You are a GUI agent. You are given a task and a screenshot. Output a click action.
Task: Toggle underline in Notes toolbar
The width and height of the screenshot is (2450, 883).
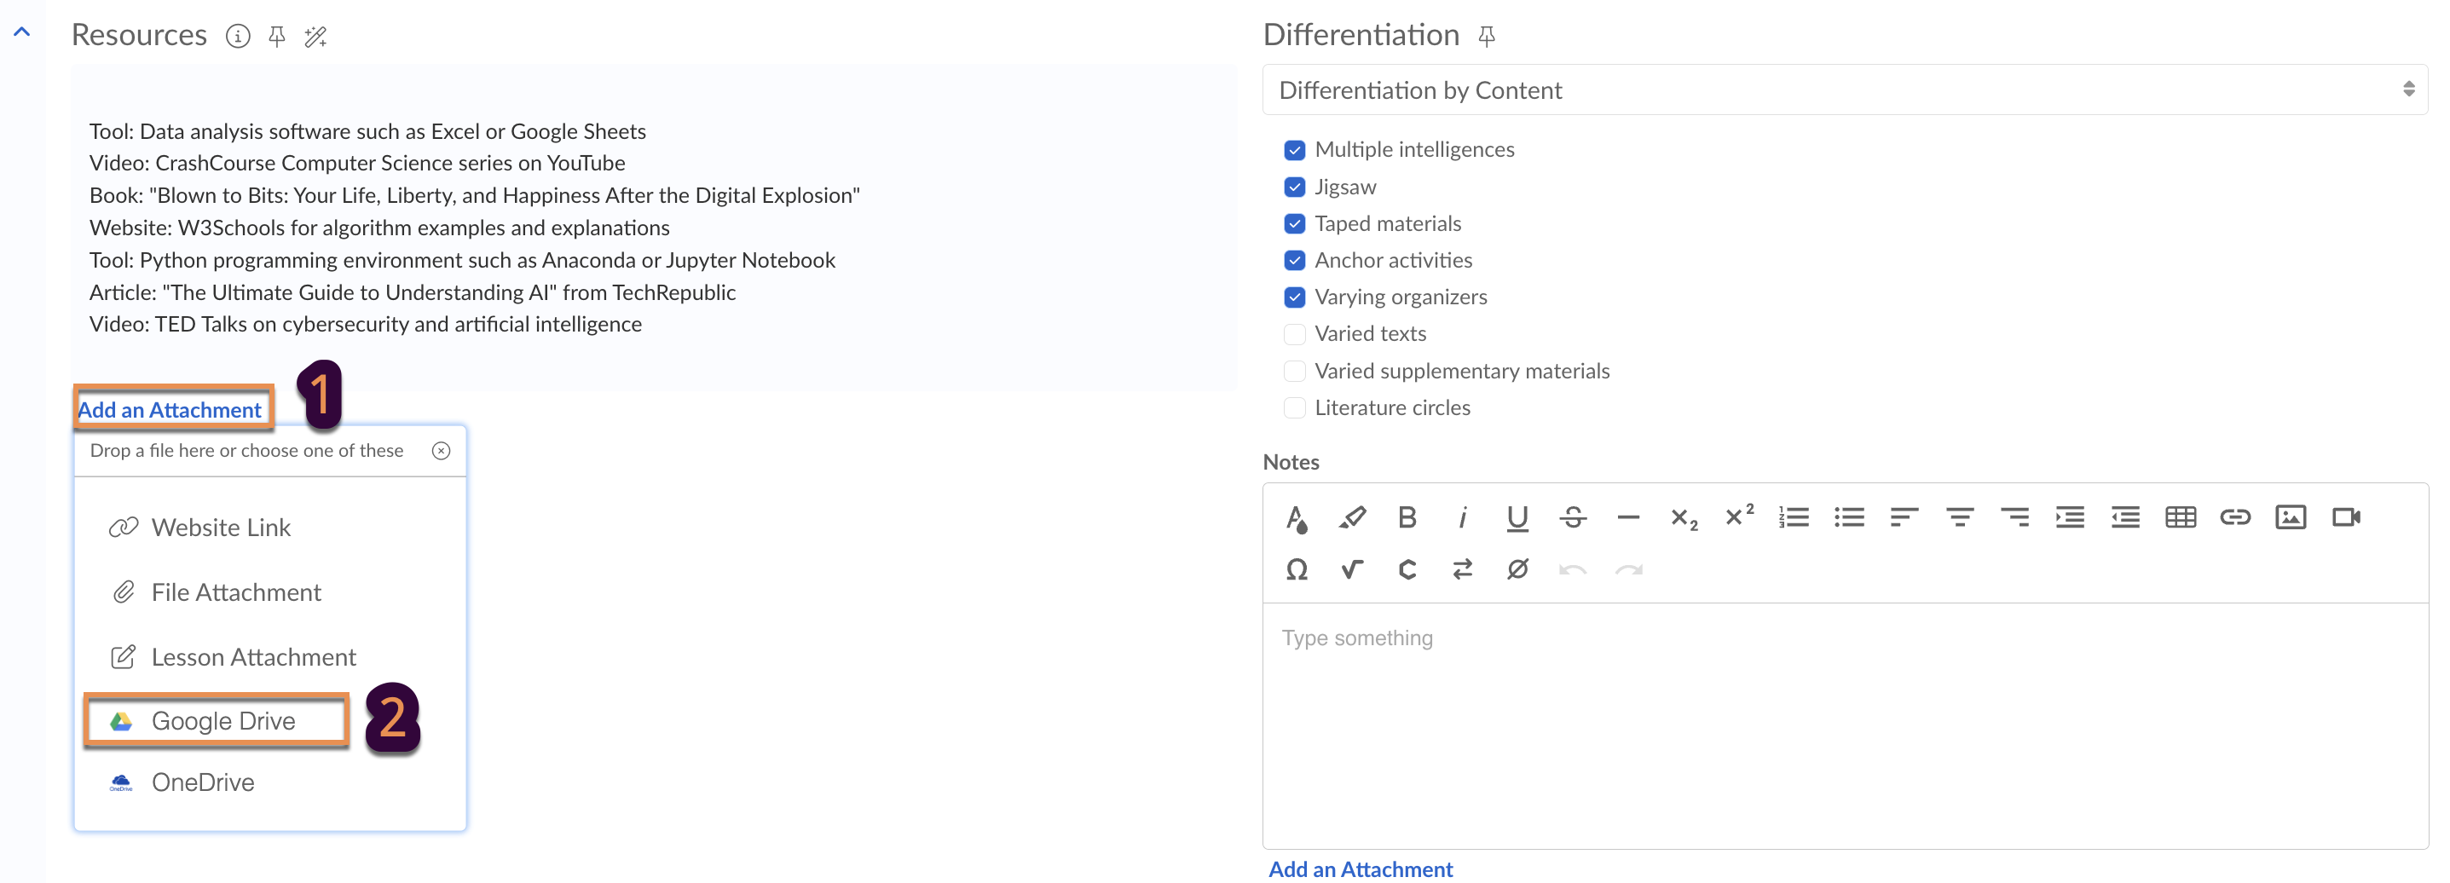1517,517
